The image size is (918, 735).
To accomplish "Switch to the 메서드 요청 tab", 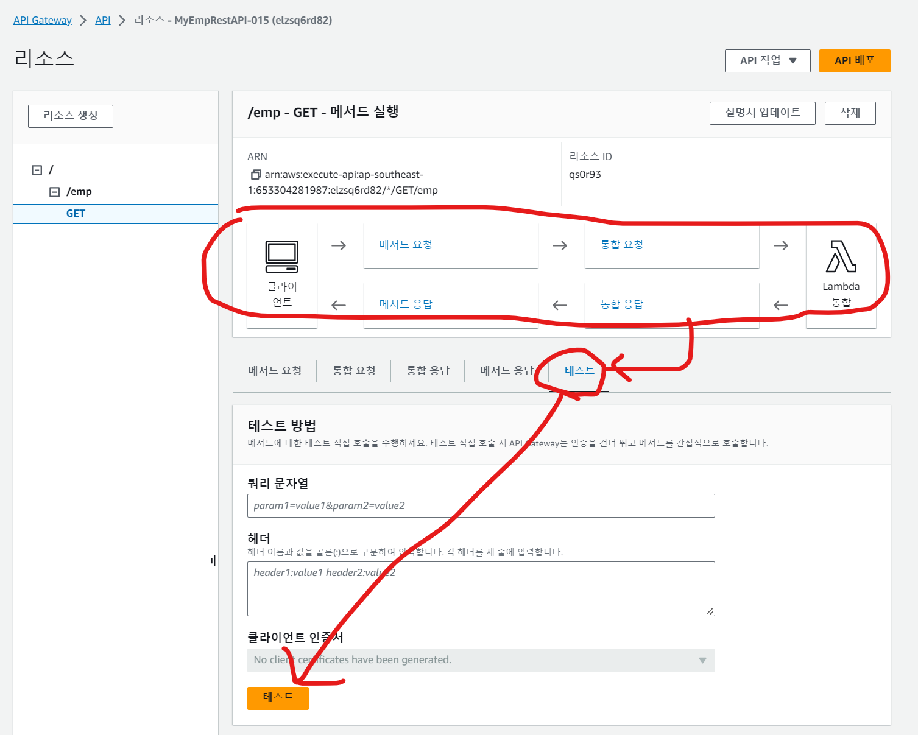I will [x=275, y=370].
